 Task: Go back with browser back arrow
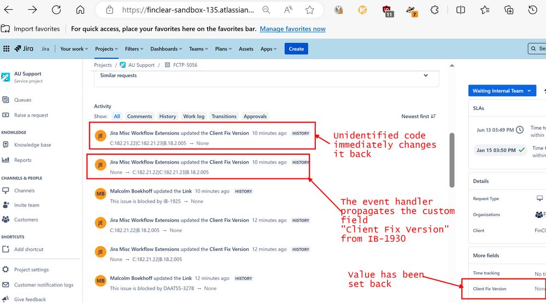pos(8,10)
